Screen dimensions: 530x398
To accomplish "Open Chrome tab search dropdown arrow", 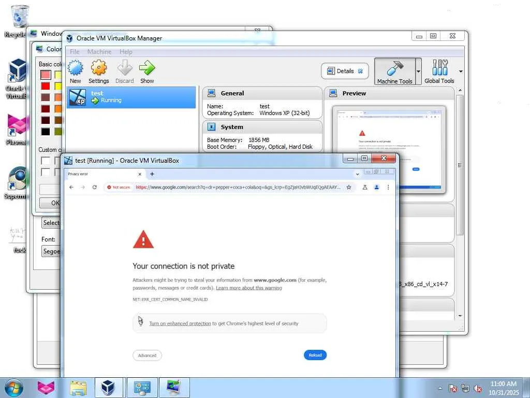I will [357, 174].
